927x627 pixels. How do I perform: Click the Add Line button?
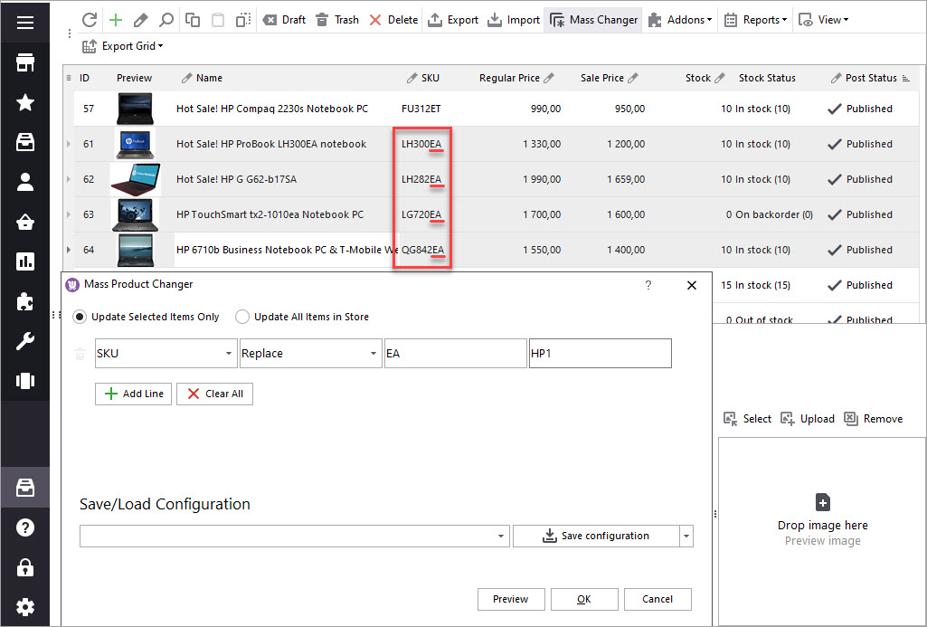point(133,394)
